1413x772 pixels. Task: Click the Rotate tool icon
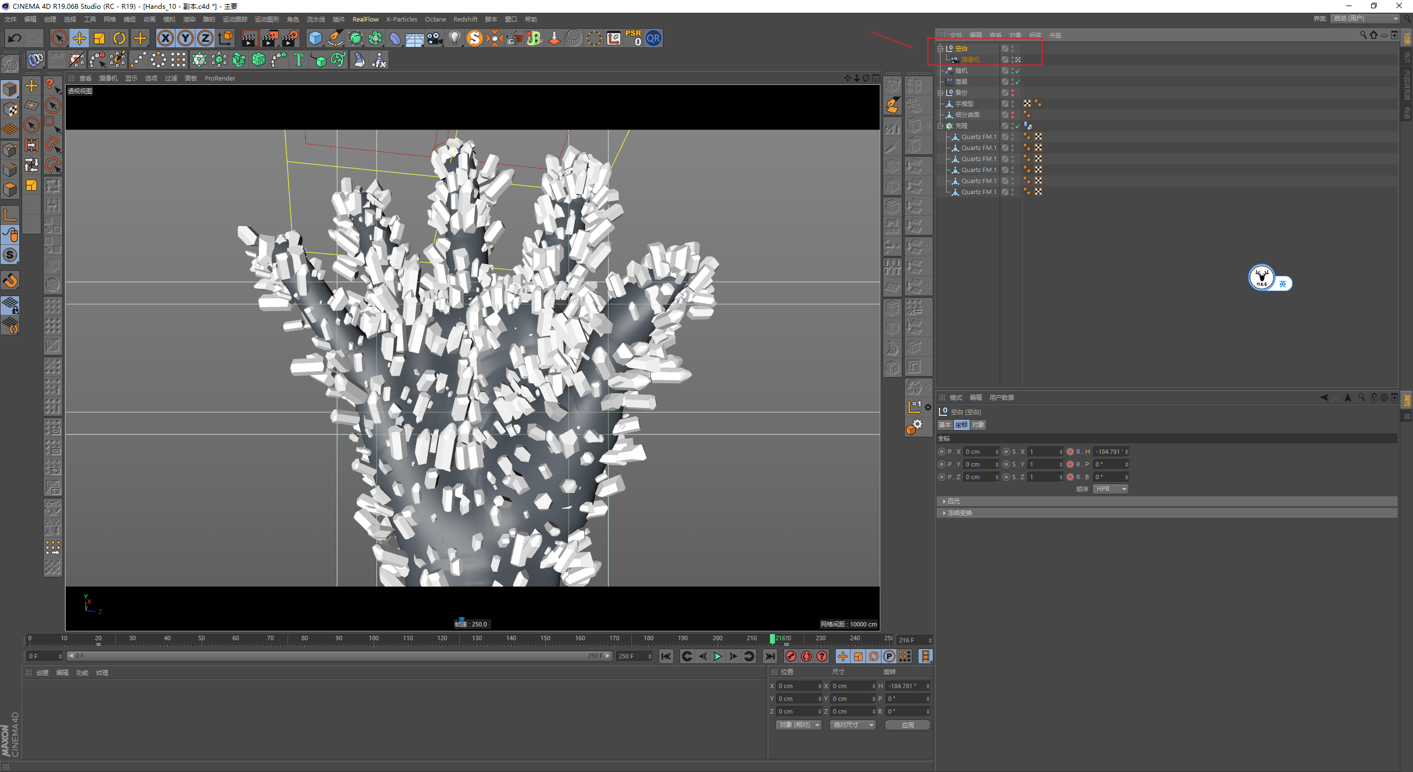119,38
